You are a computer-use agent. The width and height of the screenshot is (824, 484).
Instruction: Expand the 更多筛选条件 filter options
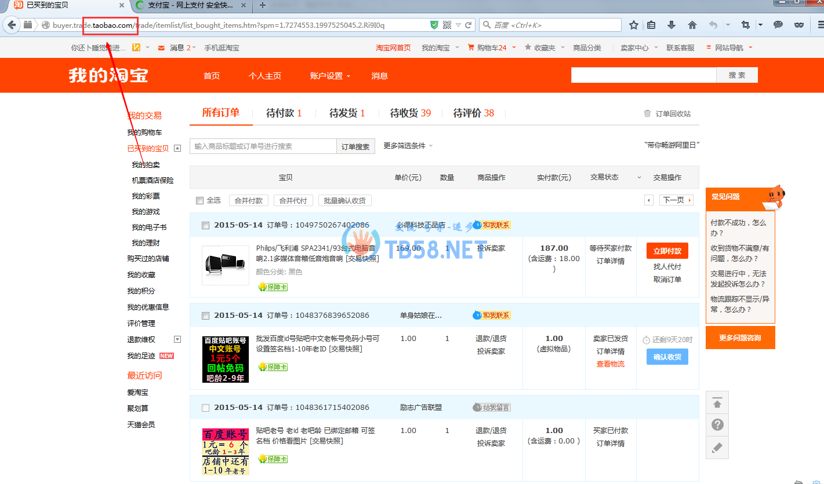[x=408, y=146]
